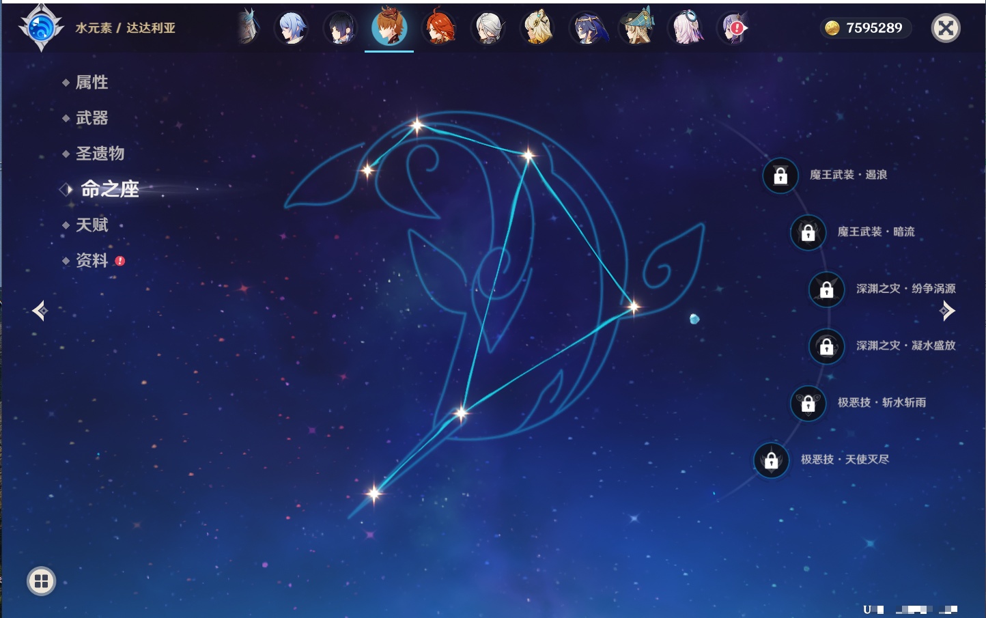Image resolution: width=986 pixels, height=618 pixels.
Task: Select the blonde character with gold hair ornament
Action: click(537, 28)
